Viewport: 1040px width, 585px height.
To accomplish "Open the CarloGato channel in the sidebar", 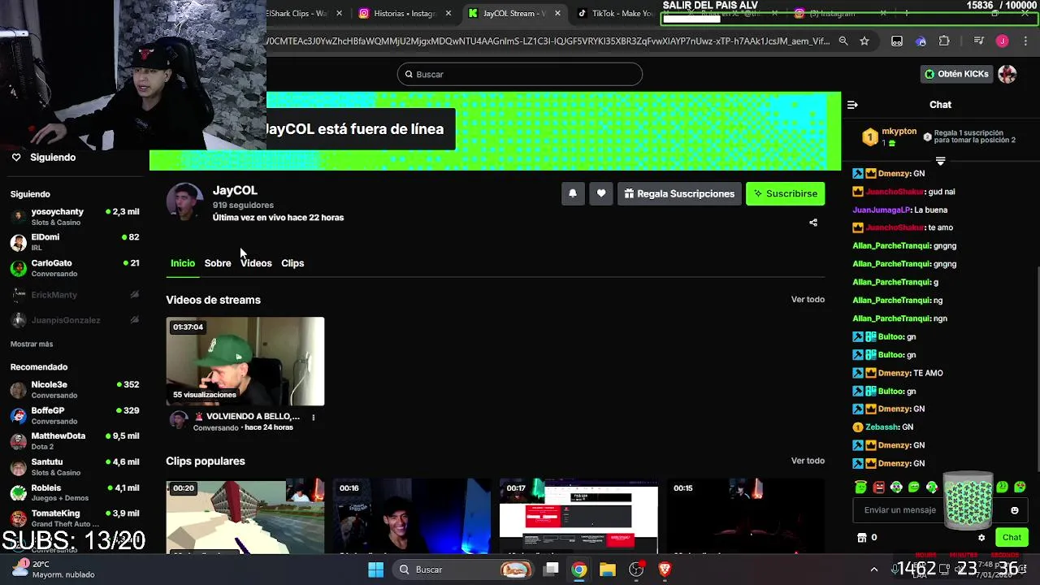I will pyautogui.click(x=75, y=268).
